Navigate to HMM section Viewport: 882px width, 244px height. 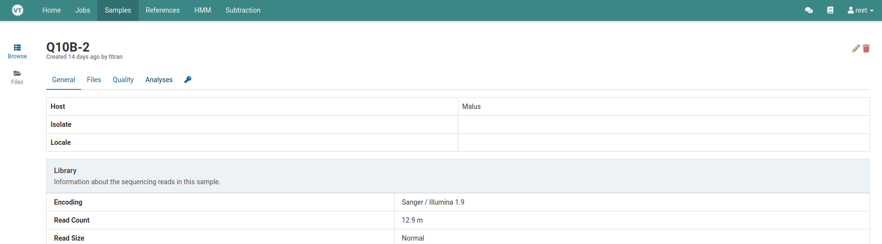click(202, 10)
